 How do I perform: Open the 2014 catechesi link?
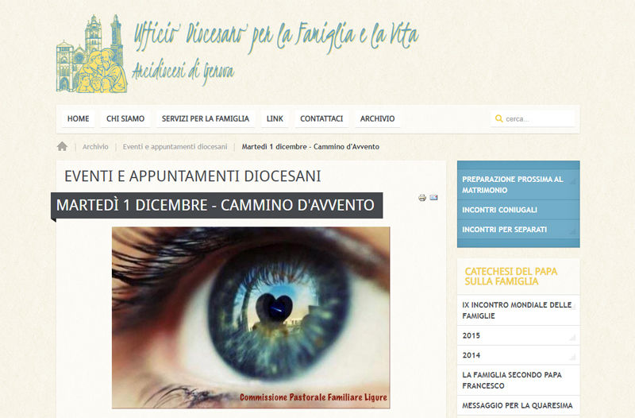click(x=518, y=355)
